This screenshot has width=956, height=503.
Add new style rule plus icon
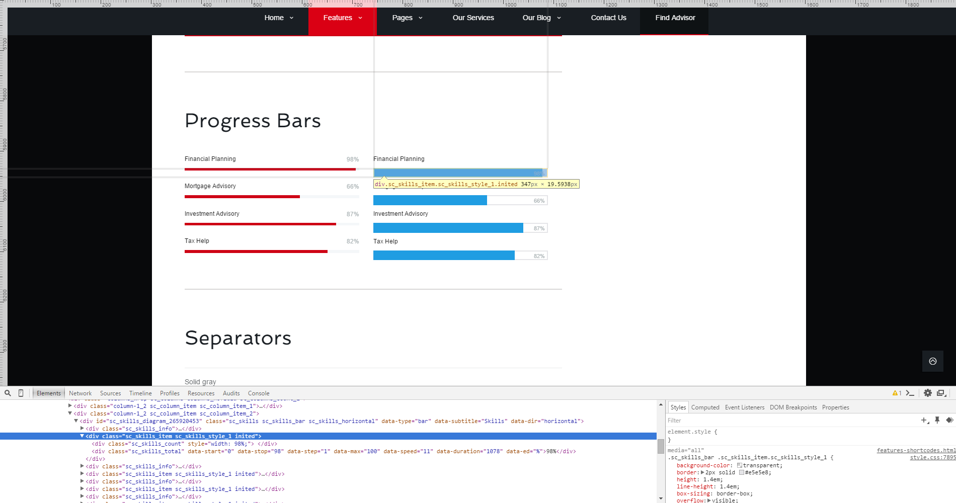click(924, 421)
